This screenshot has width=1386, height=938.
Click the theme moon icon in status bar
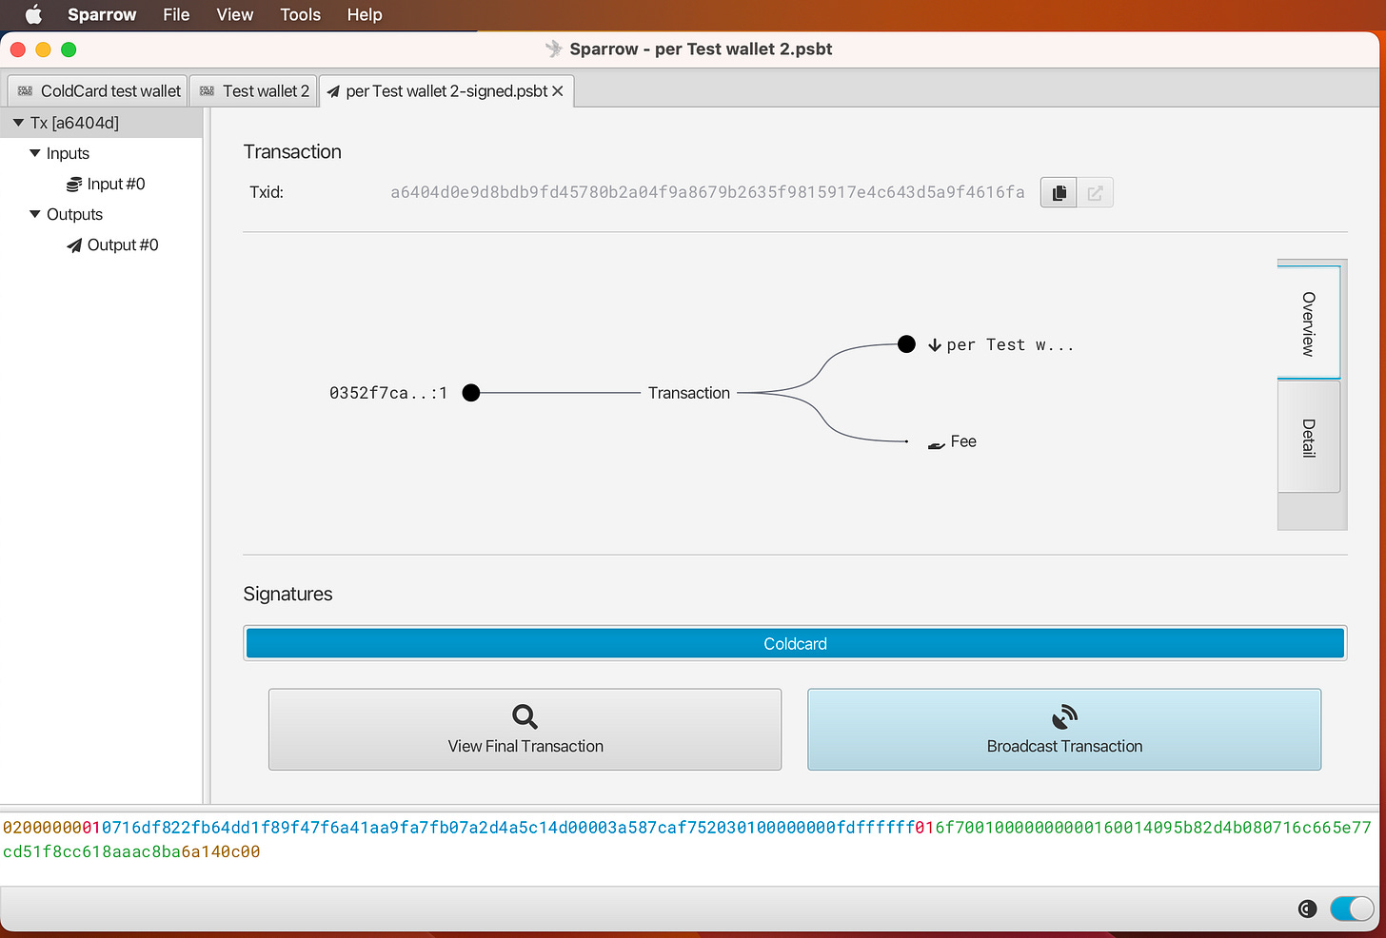click(x=1307, y=909)
